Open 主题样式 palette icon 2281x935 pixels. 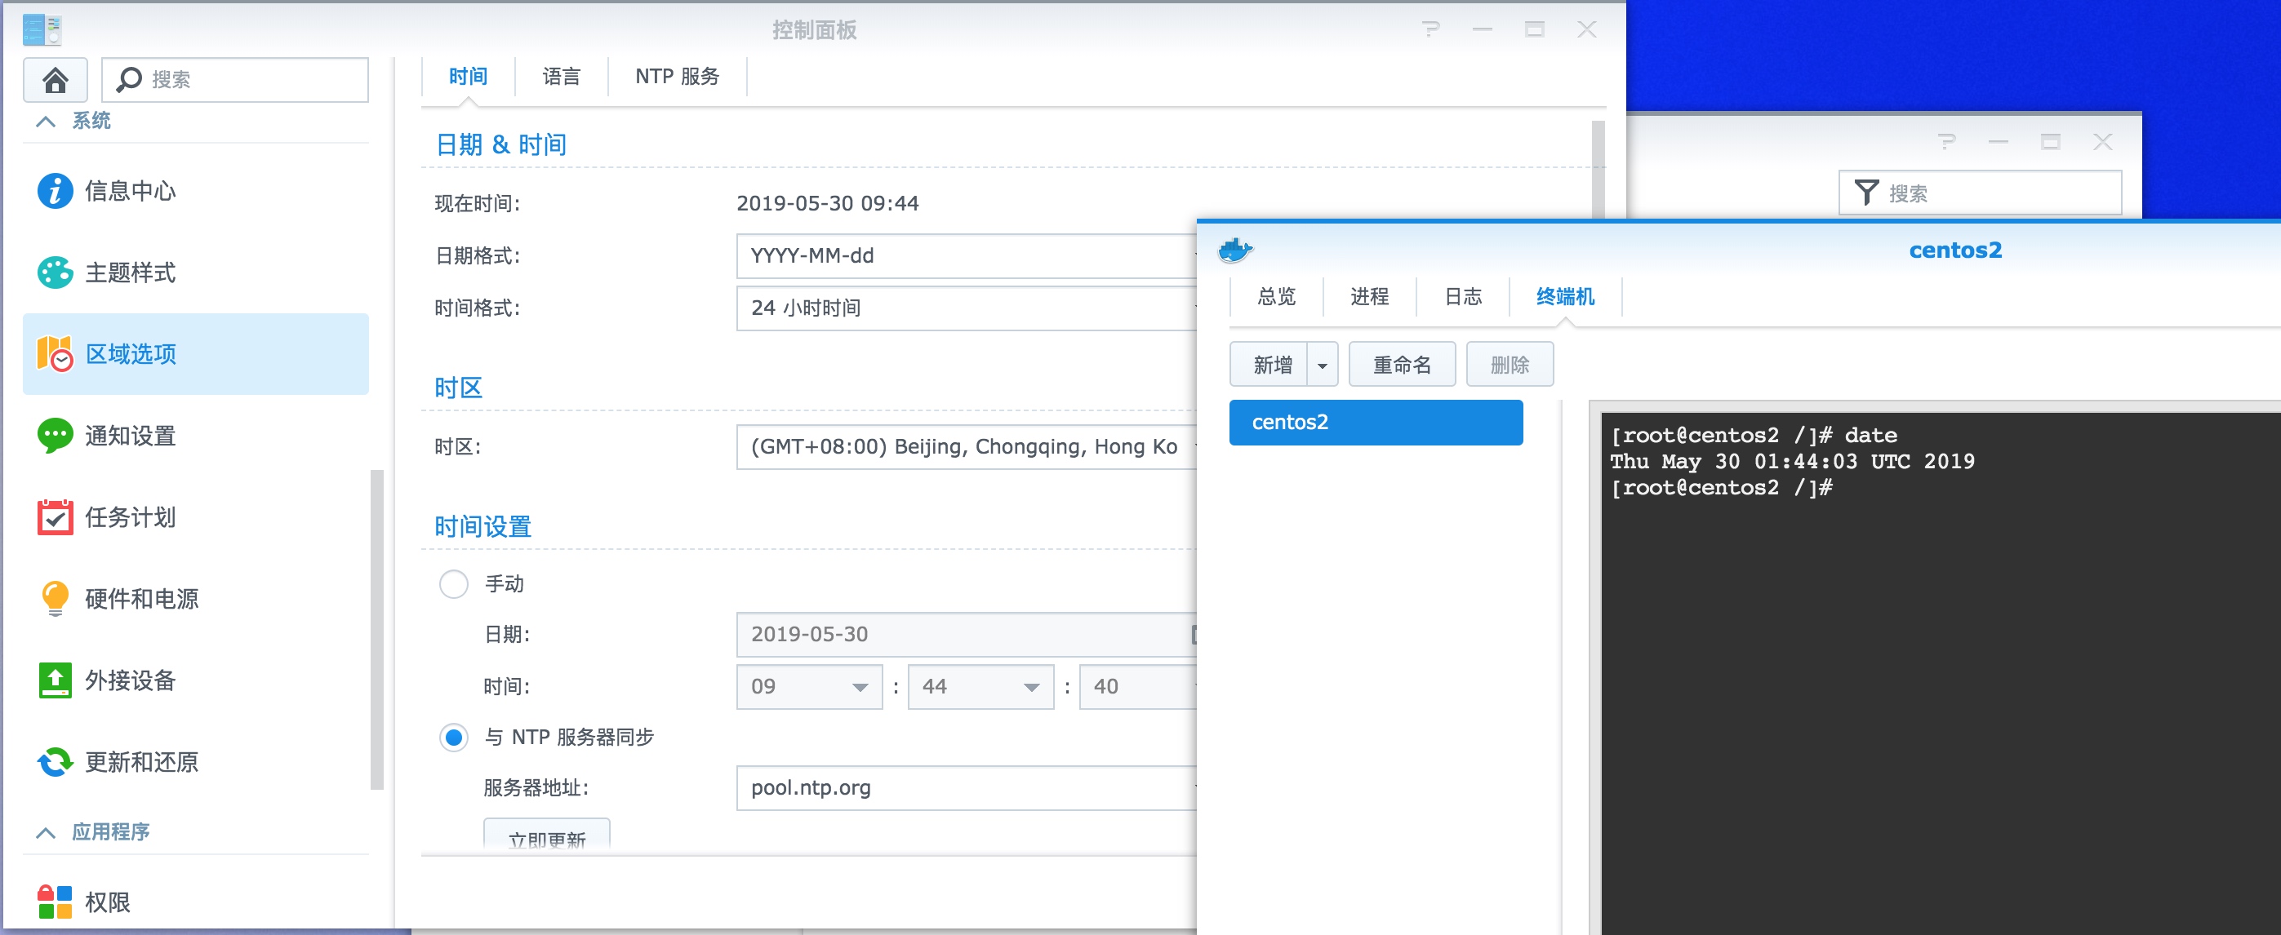tap(55, 273)
